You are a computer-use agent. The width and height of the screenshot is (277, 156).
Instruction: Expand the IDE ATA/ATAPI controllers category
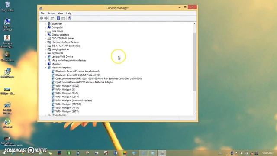click(x=45, y=46)
